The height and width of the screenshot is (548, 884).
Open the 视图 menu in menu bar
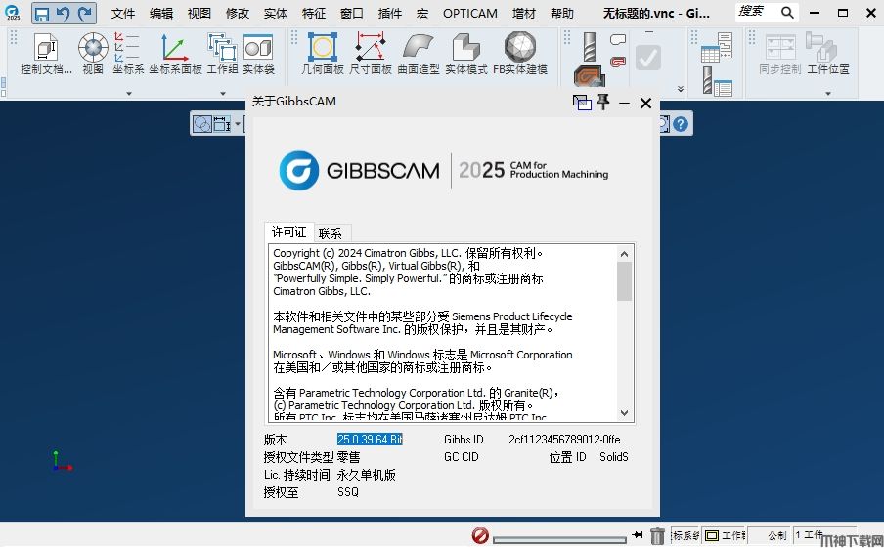coord(199,13)
